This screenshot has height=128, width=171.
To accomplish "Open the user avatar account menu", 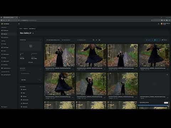I will coord(162,24).
